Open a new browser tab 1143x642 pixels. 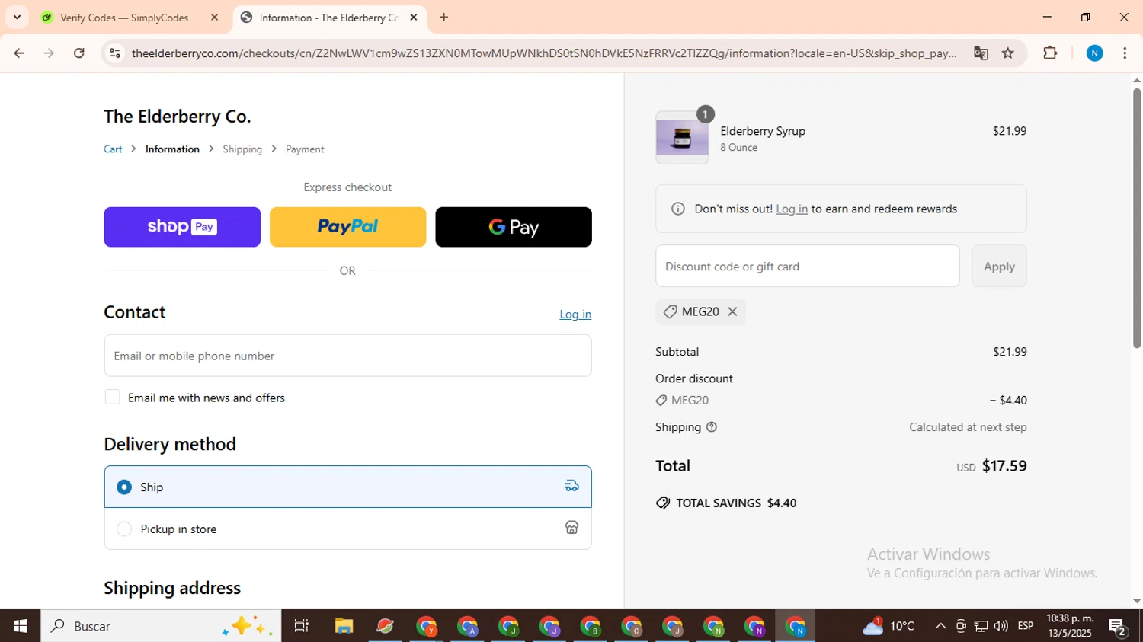(x=443, y=18)
